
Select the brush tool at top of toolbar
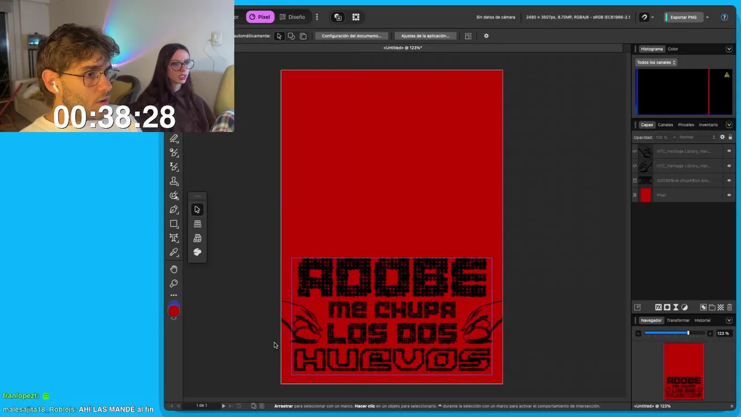174,139
